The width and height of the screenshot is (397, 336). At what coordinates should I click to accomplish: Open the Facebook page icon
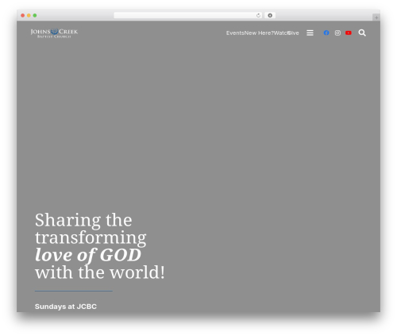pos(326,33)
